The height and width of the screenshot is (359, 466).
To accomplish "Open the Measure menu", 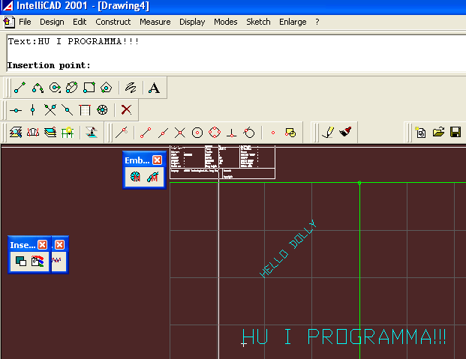I will 155,22.
